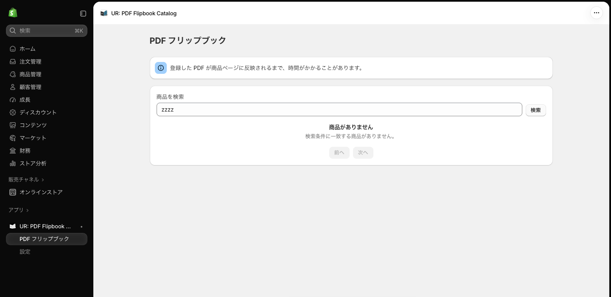Click the image icon beside コンテンツ

(x=13, y=125)
